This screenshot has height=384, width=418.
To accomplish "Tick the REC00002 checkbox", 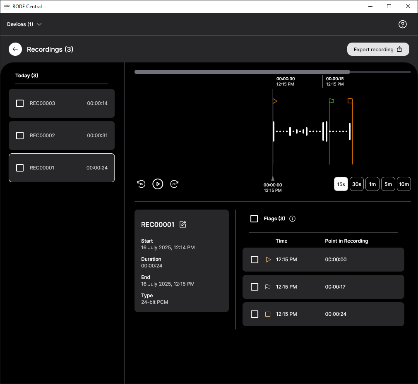I will click(x=20, y=136).
